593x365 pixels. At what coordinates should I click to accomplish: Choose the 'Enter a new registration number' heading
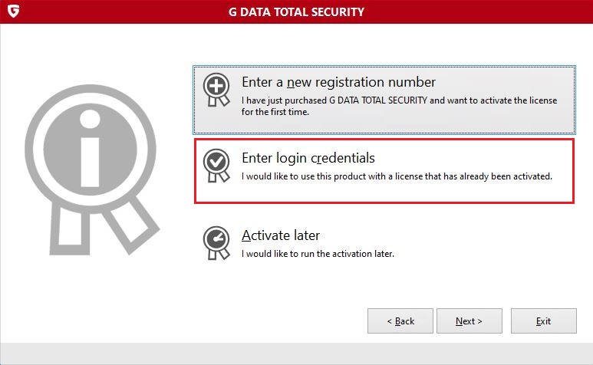(x=338, y=82)
